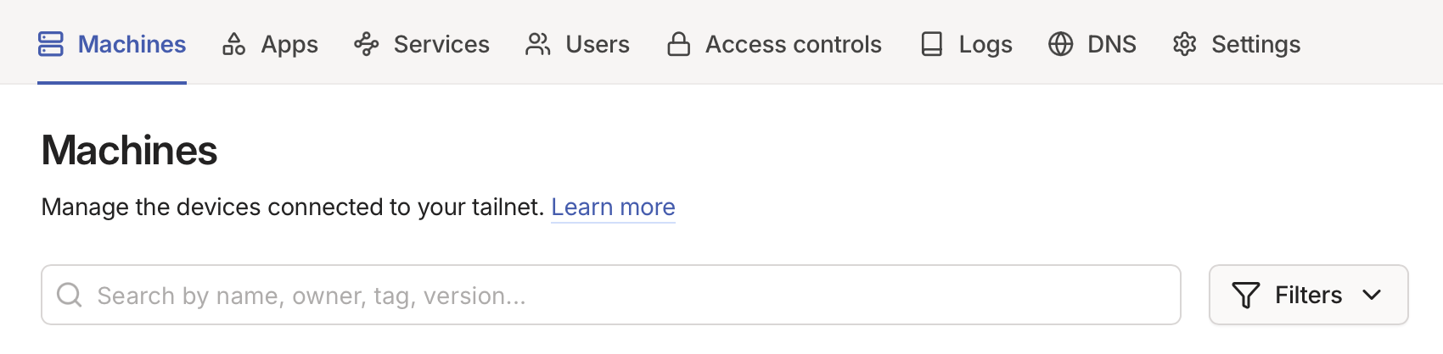Click the Filters funnel icon

tap(1246, 295)
